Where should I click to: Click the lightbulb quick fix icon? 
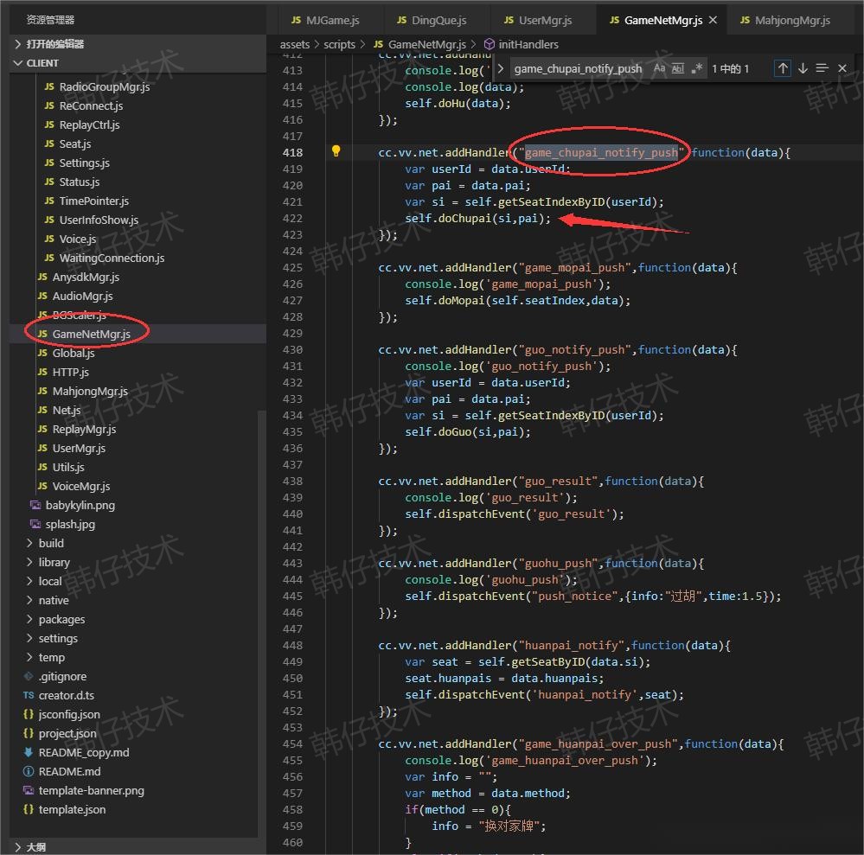click(336, 151)
